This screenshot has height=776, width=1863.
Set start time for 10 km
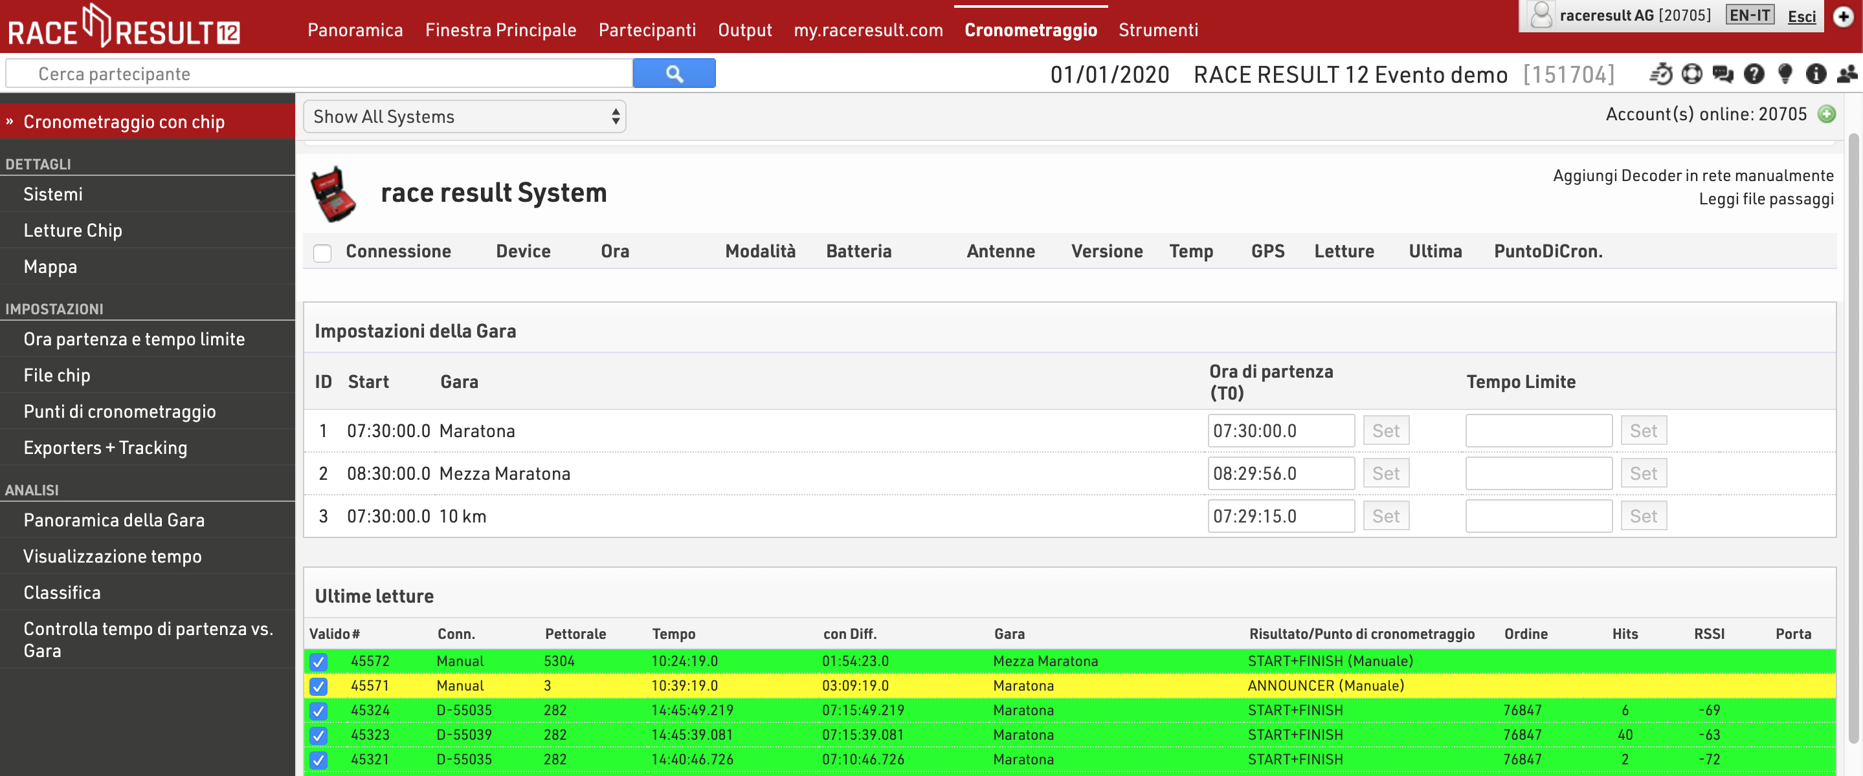pos(1386,516)
